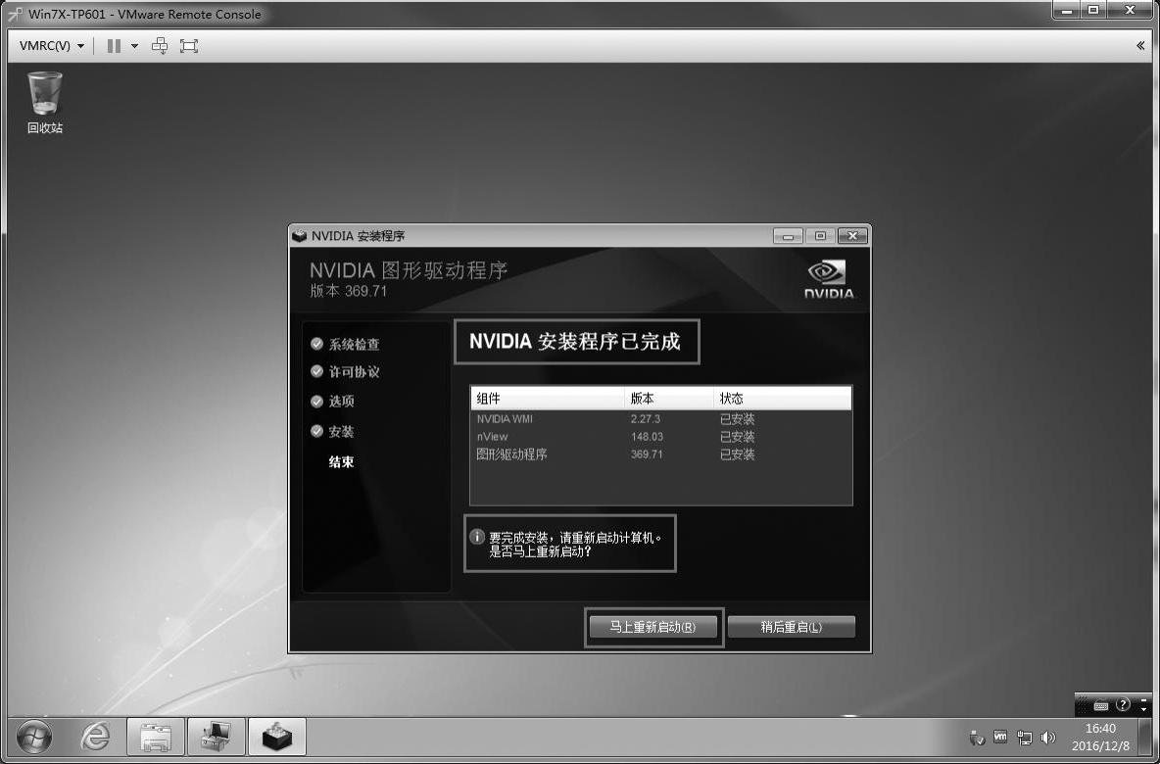Open the VMRC(V) menu
1160x764 pixels.
tap(51, 46)
